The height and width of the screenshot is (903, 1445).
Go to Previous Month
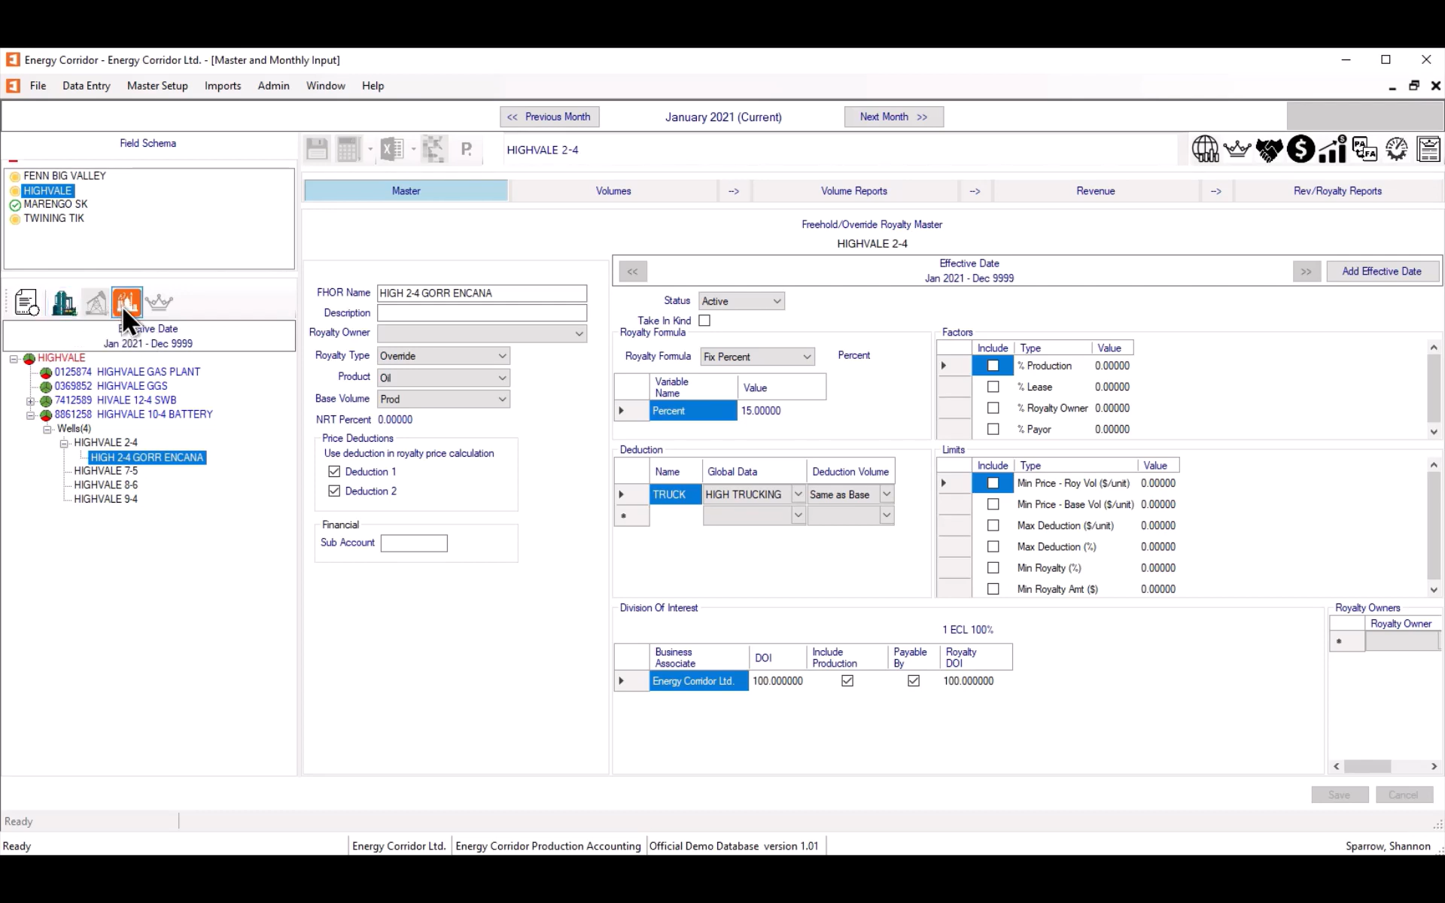[549, 117]
